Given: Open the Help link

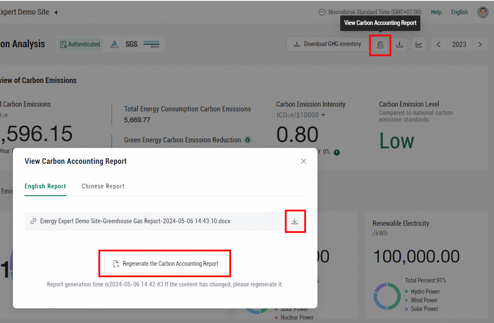Looking at the screenshot, I should (x=436, y=12).
